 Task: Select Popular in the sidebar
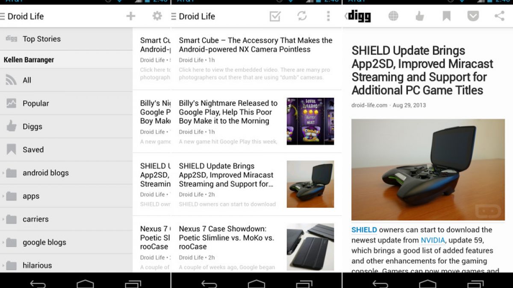click(66, 103)
